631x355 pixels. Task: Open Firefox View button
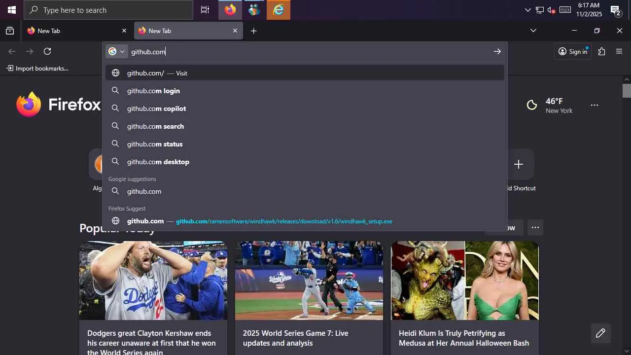click(x=10, y=31)
